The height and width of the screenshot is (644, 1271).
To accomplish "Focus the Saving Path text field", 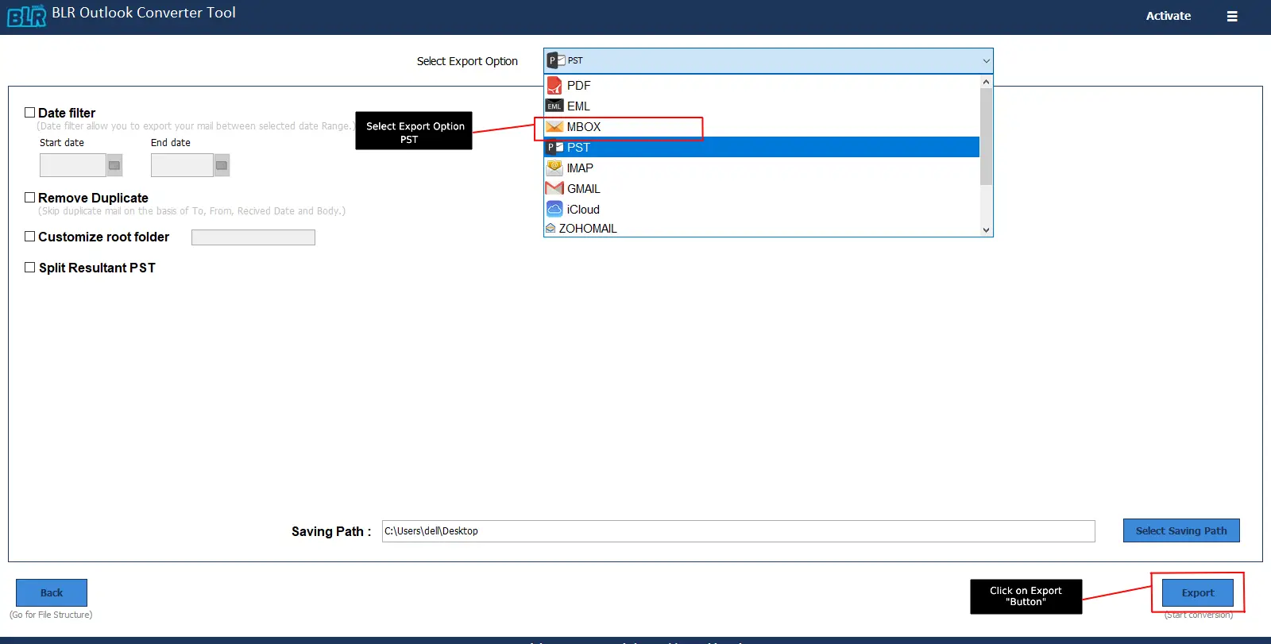I will (x=738, y=531).
